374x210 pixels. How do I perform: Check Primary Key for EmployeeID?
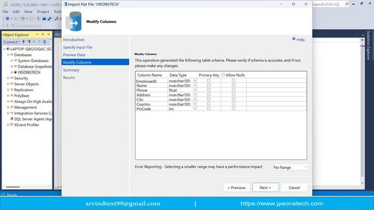click(x=209, y=80)
